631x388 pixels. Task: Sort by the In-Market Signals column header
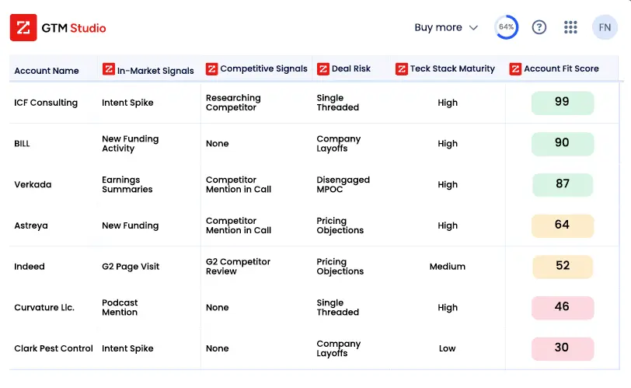155,71
